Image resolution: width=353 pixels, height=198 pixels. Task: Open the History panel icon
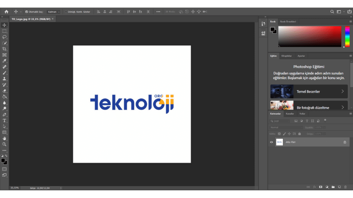click(263, 24)
